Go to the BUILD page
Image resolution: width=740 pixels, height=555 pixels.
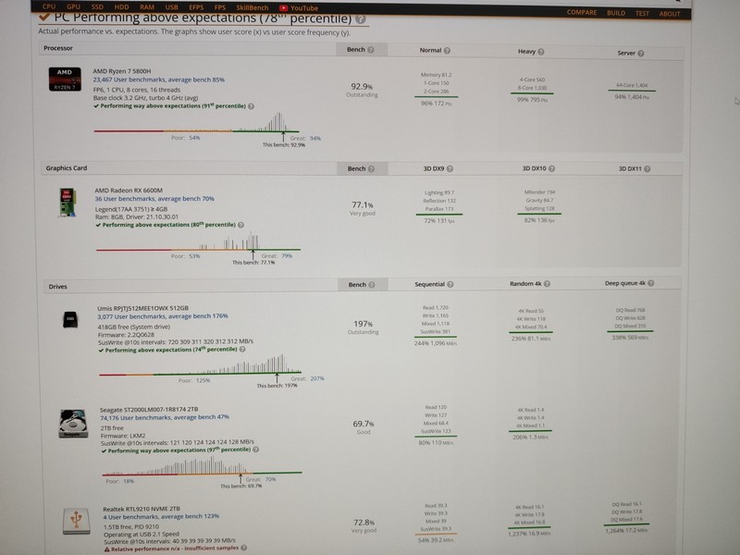click(x=616, y=13)
